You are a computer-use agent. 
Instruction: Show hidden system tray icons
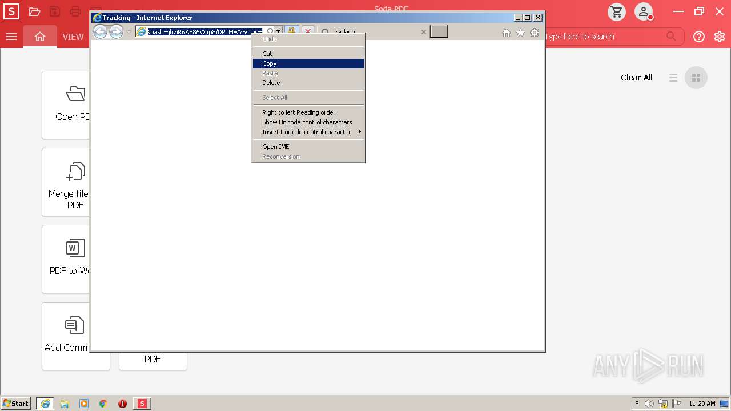(637, 404)
